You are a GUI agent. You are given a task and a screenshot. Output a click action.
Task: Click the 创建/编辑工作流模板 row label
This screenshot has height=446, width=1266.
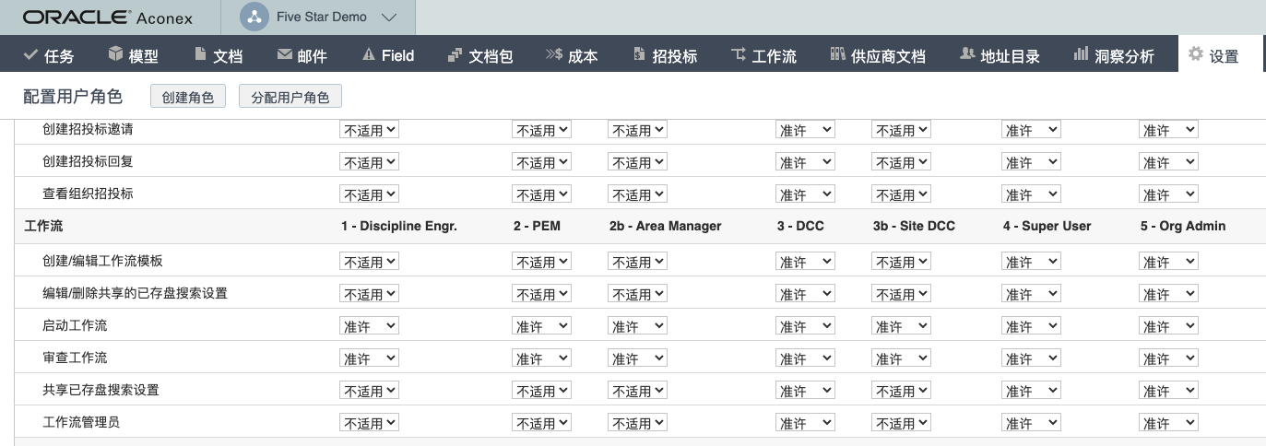[102, 261]
